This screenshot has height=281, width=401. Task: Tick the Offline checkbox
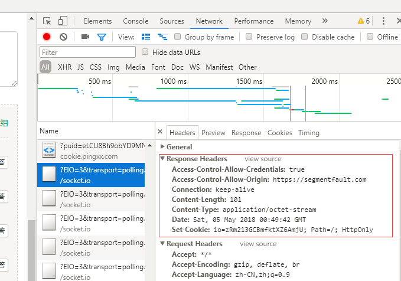(x=370, y=37)
